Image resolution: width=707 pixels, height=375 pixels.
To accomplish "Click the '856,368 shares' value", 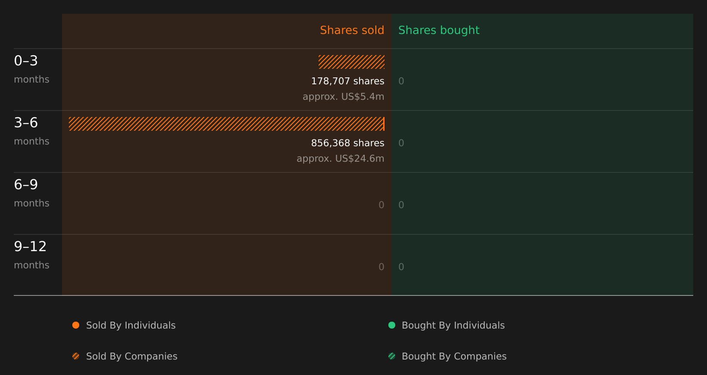I will pos(347,143).
